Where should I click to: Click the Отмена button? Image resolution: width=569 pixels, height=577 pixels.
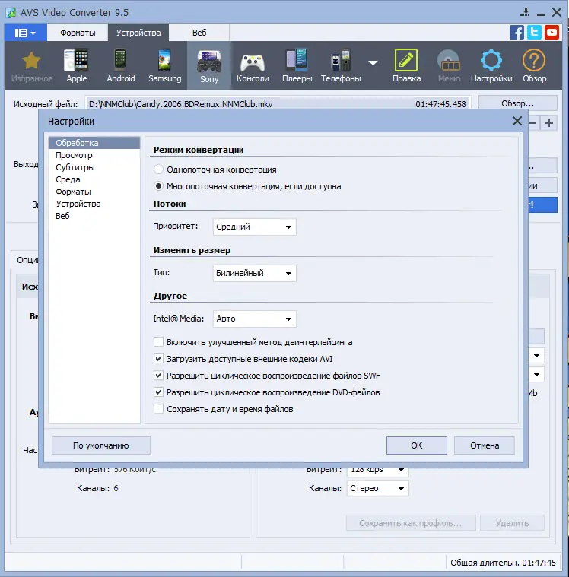tap(485, 445)
